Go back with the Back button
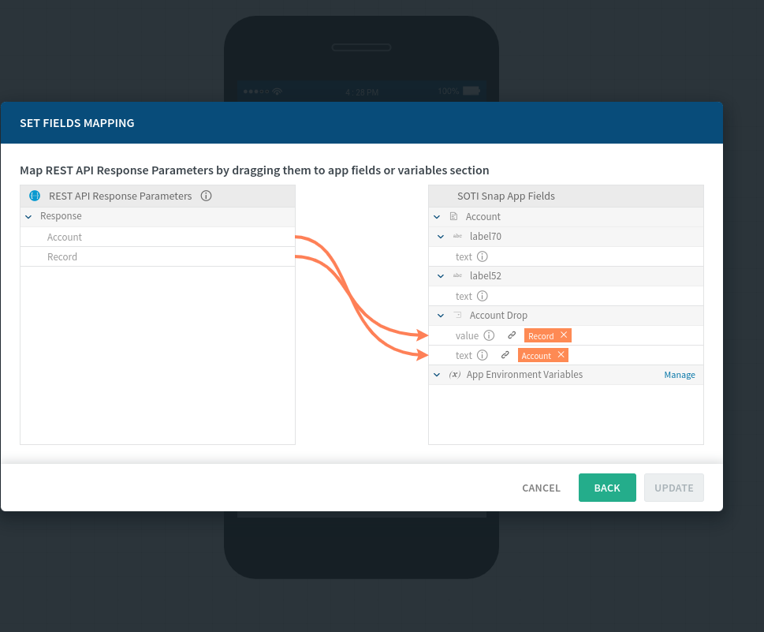 coord(606,488)
